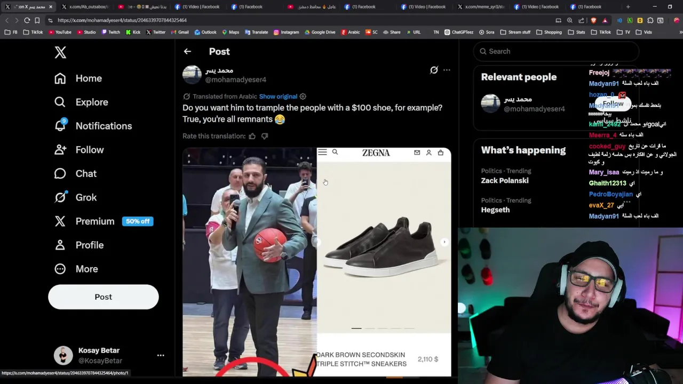Click the X Search input field
Screen dimensions: 683x384
556,51
